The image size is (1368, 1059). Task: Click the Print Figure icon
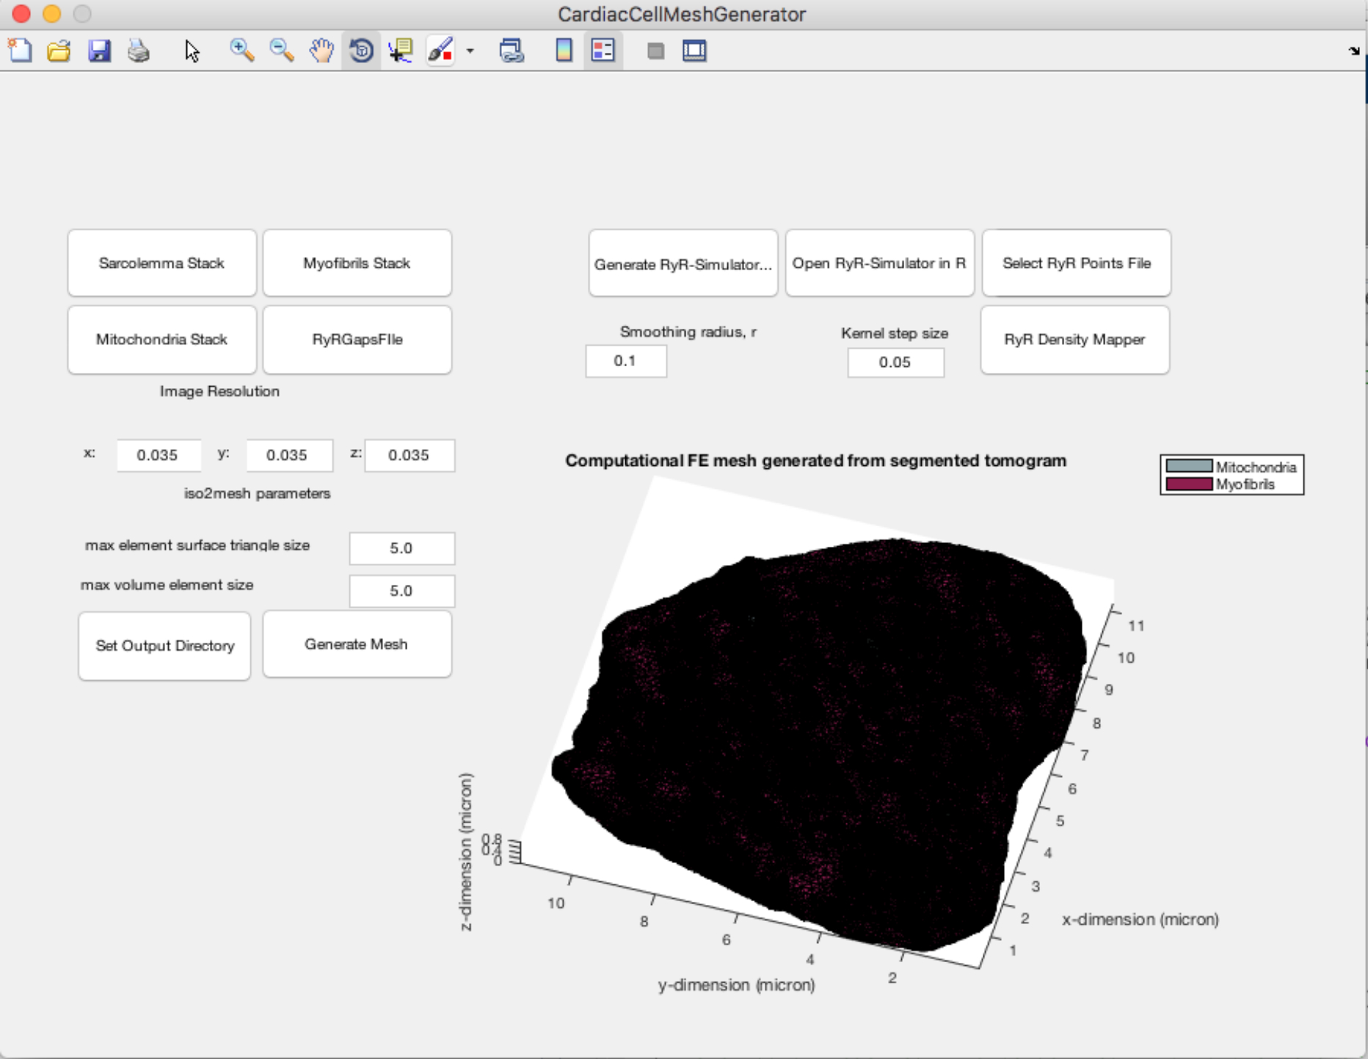[x=139, y=51]
